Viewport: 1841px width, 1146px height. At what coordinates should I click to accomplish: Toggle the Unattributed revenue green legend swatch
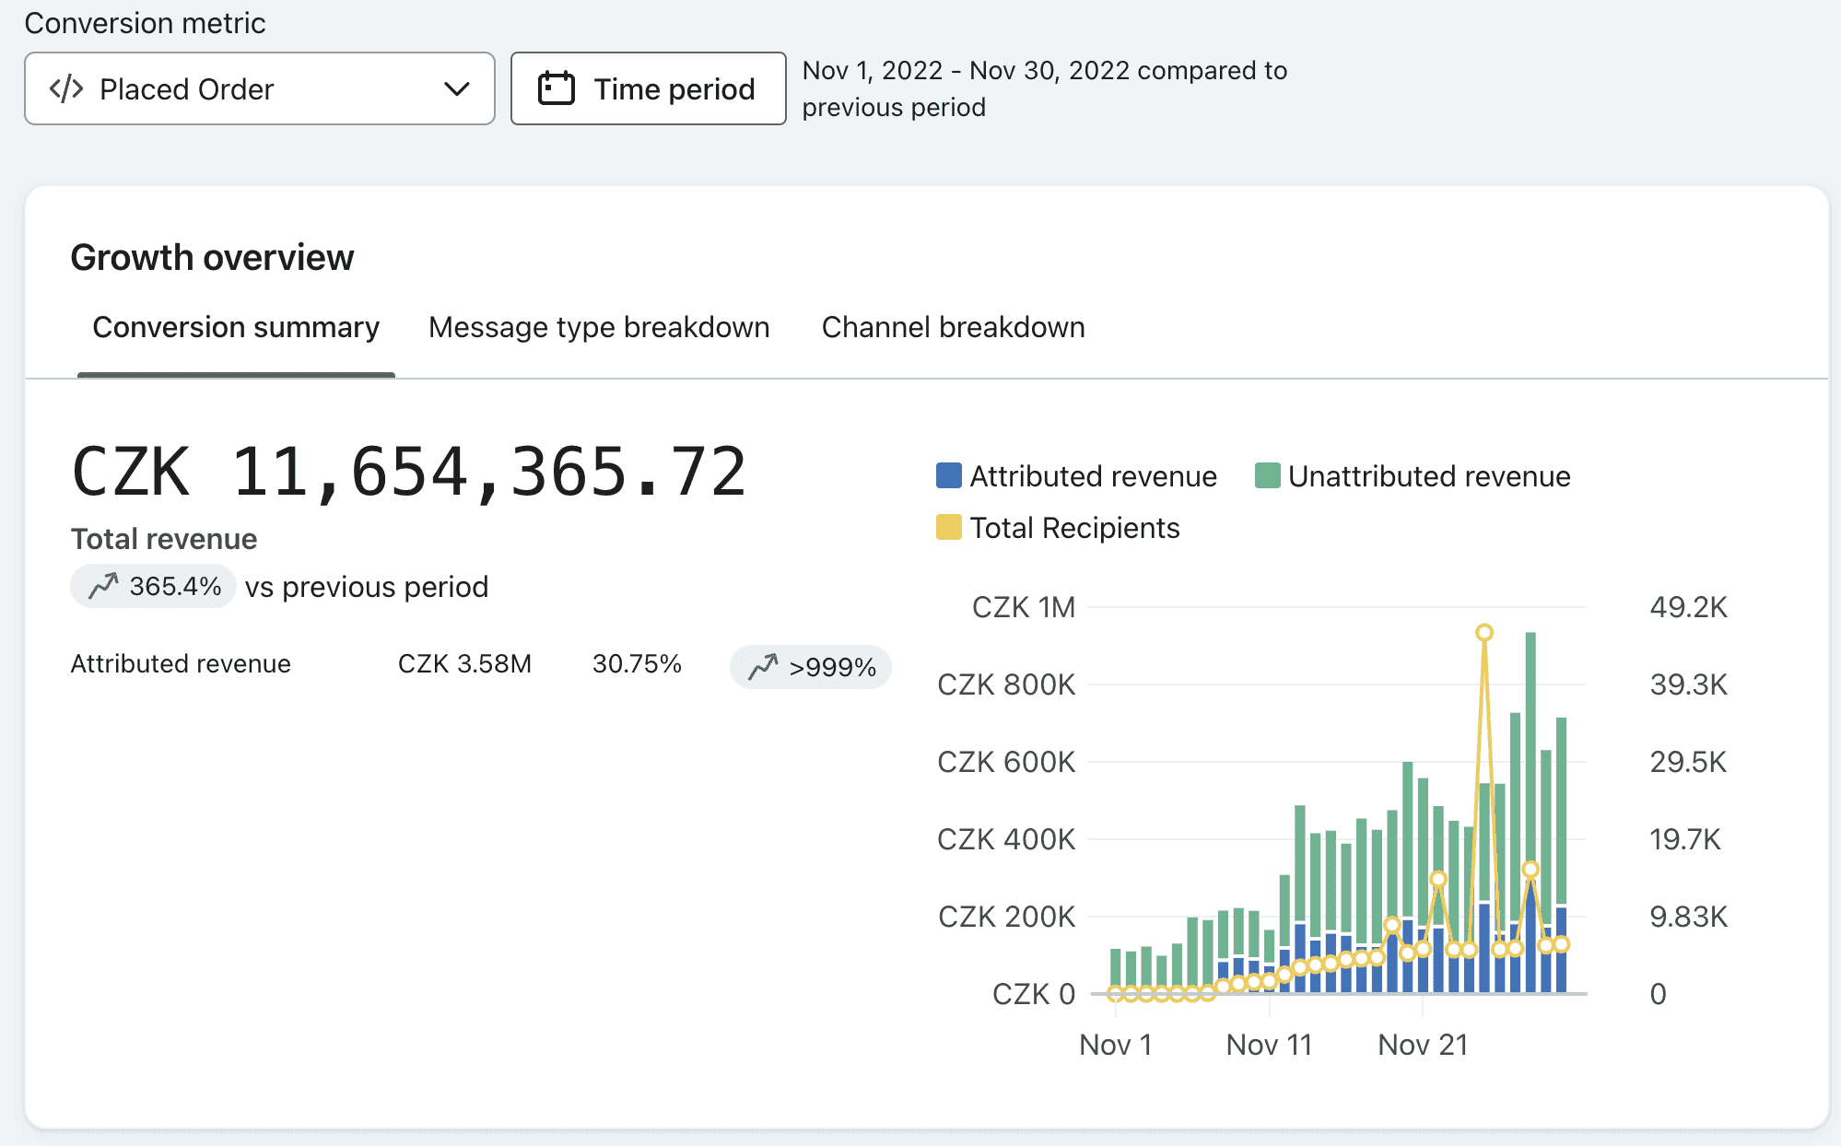point(1268,475)
